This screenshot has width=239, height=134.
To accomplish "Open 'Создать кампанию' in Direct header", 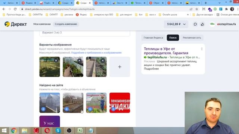I will point(66,24).
